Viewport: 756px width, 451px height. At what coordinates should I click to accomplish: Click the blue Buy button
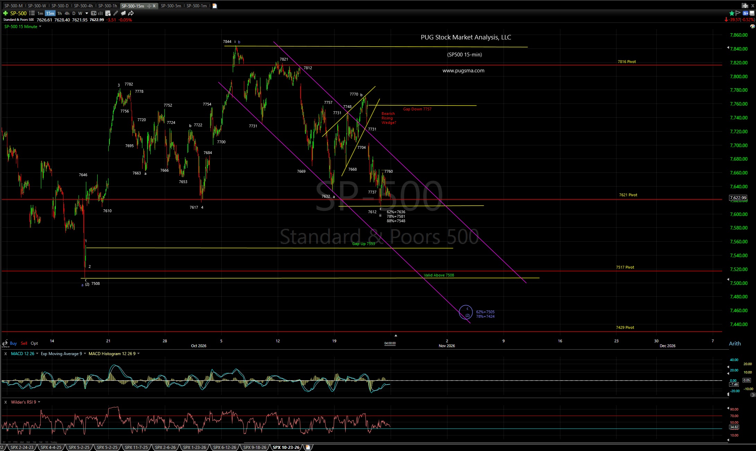14,343
